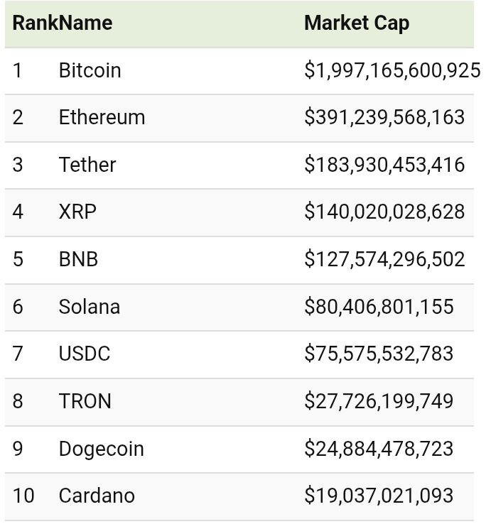The height and width of the screenshot is (524, 486).
Task: Open the XRP coin entry
Action: click(77, 212)
